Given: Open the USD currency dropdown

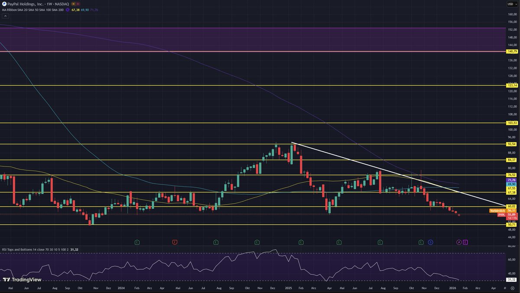Looking at the screenshot, I should tap(511, 4).
